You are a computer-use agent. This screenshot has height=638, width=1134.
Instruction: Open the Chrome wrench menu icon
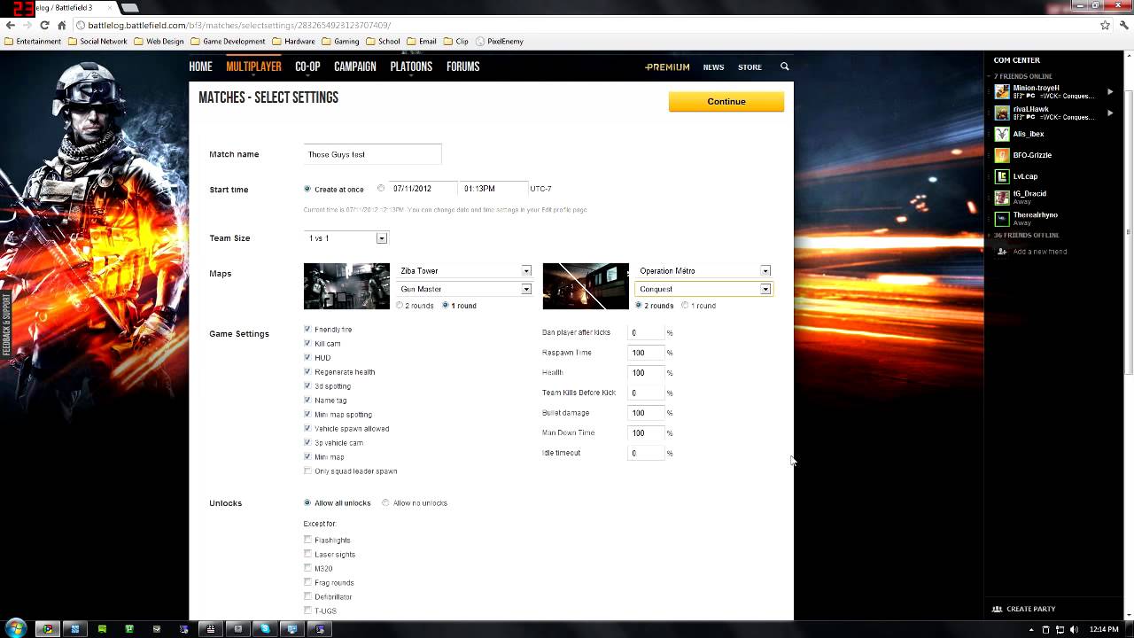click(1122, 25)
